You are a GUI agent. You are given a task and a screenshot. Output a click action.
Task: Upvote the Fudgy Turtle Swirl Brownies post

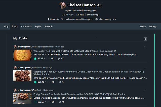coord(35,102)
